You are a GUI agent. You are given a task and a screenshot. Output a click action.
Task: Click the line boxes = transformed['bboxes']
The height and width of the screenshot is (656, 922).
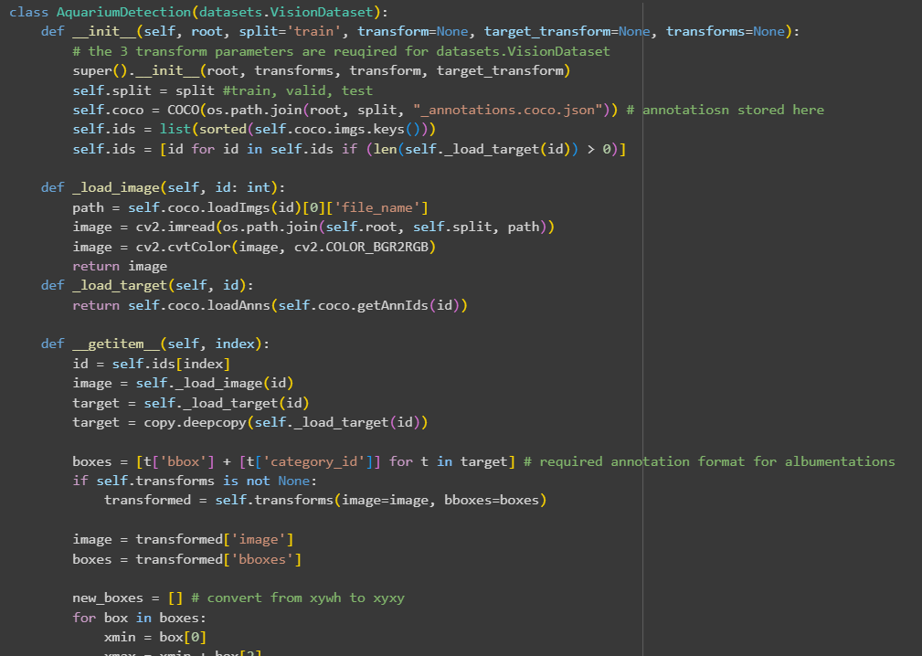point(187,559)
